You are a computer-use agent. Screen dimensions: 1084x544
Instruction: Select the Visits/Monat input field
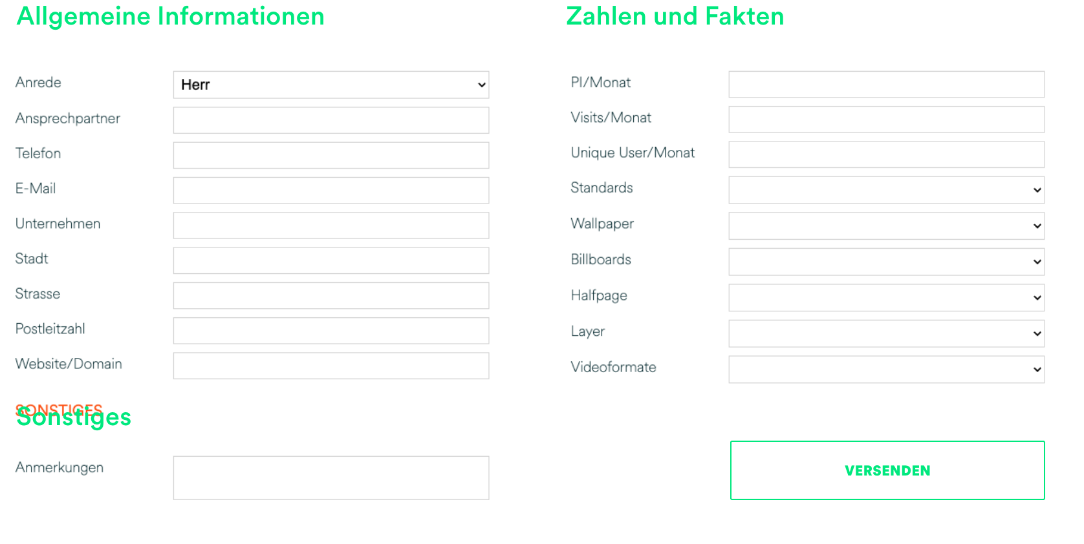pos(886,120)
